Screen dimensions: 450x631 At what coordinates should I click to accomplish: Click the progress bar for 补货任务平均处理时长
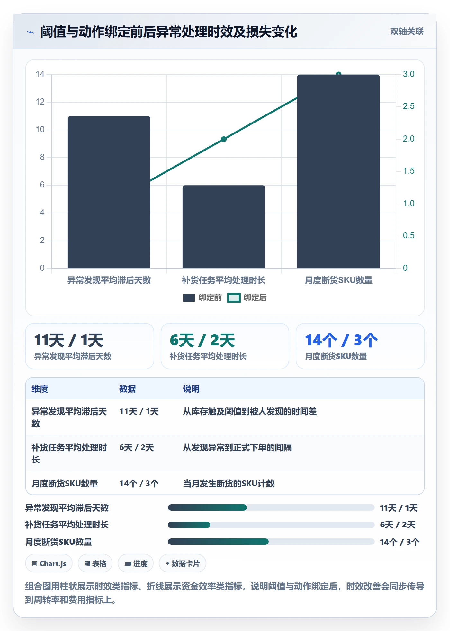coord(271,525)
